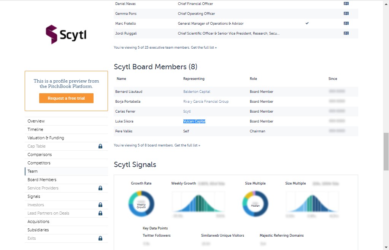
Task: Click Twitter Followers data point label
Action: (x=157, y=236)
